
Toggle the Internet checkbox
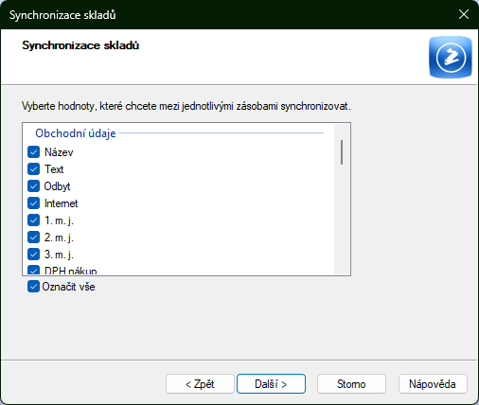pos(33,203)
